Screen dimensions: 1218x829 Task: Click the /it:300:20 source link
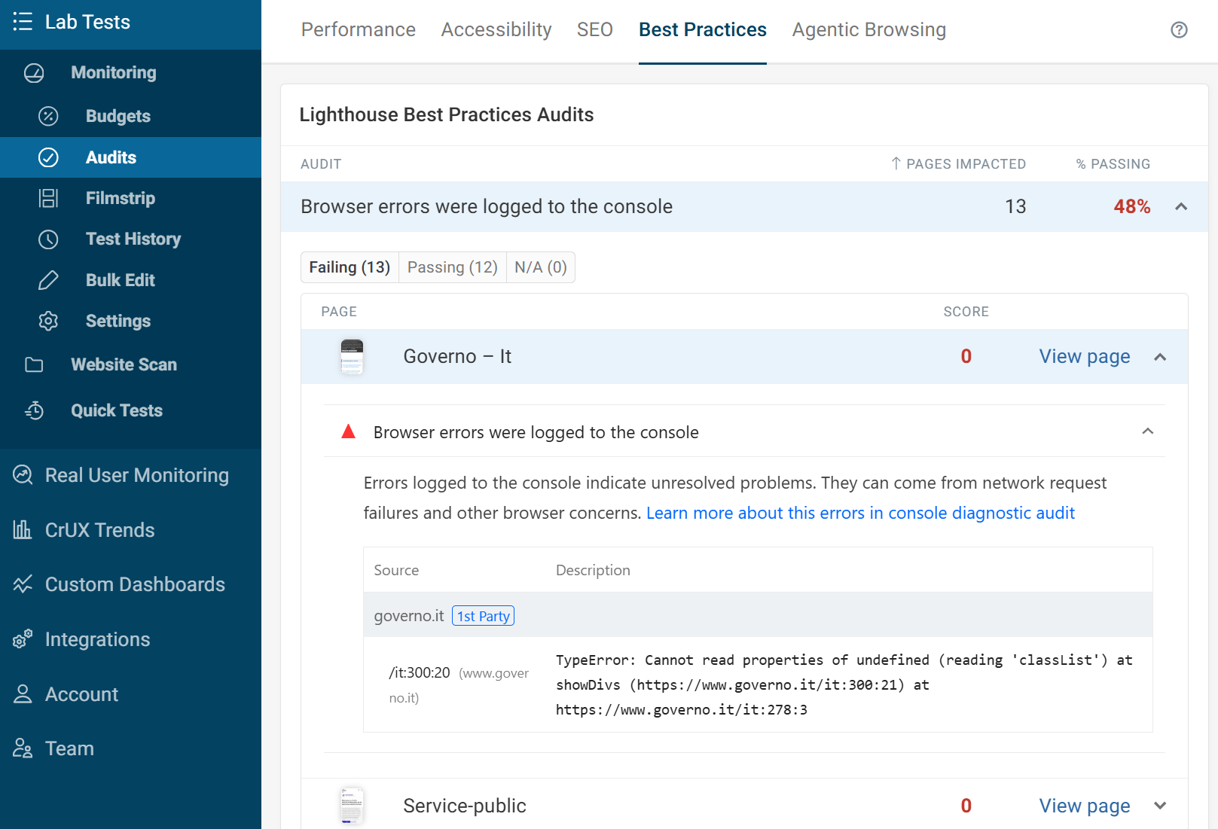click(x=420, y=672)
